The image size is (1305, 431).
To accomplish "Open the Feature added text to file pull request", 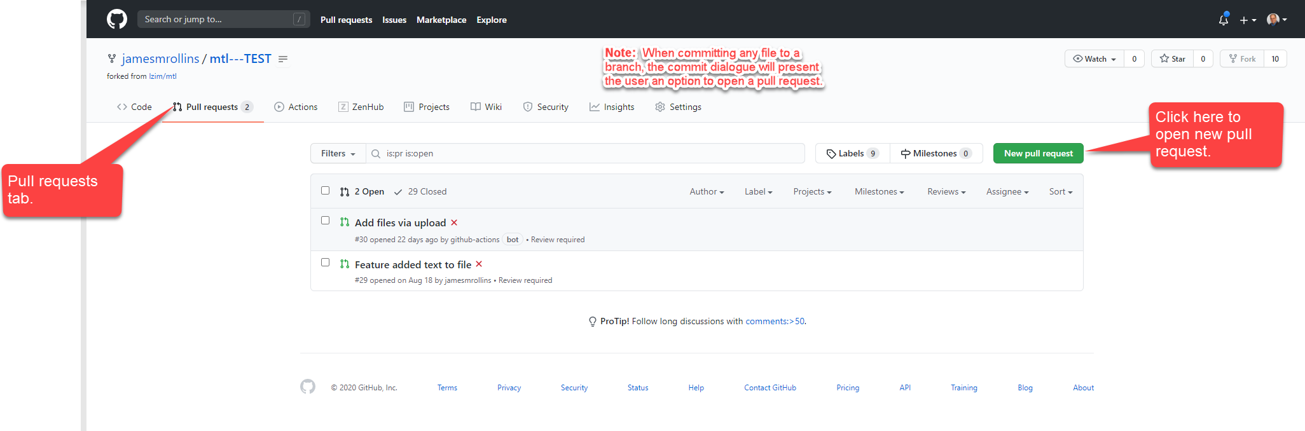I will (413, 264).
